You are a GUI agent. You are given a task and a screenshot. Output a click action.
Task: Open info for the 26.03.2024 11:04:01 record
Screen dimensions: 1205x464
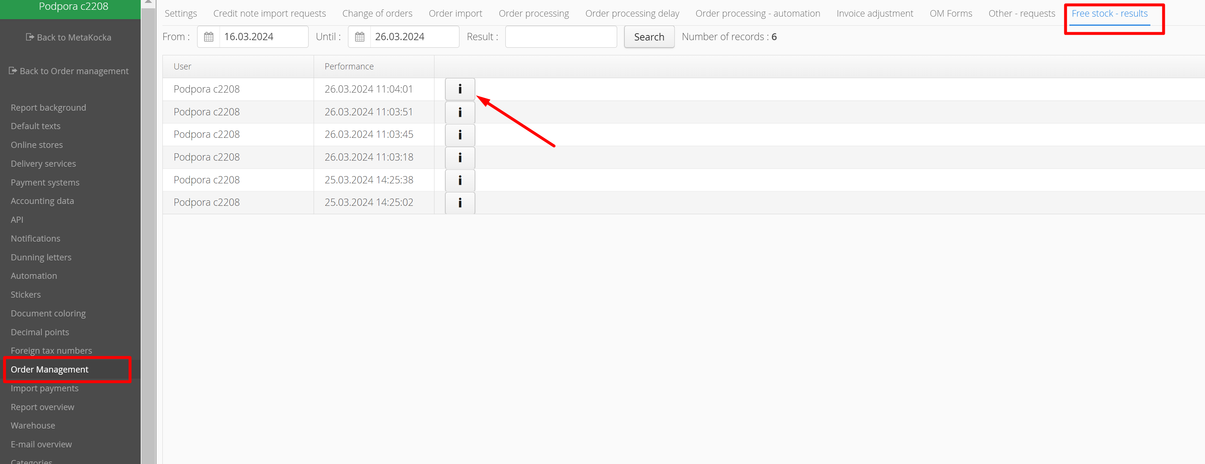point(459,89)
